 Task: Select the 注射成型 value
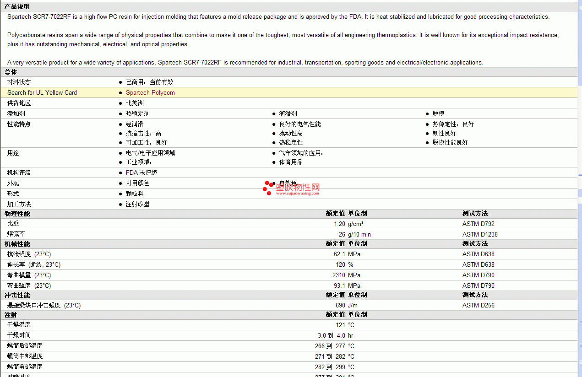pyautogui.click(x=138, y=204)
